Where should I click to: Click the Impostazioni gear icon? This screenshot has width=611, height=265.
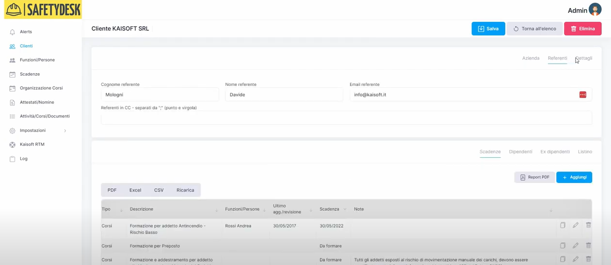coord(12,131)
